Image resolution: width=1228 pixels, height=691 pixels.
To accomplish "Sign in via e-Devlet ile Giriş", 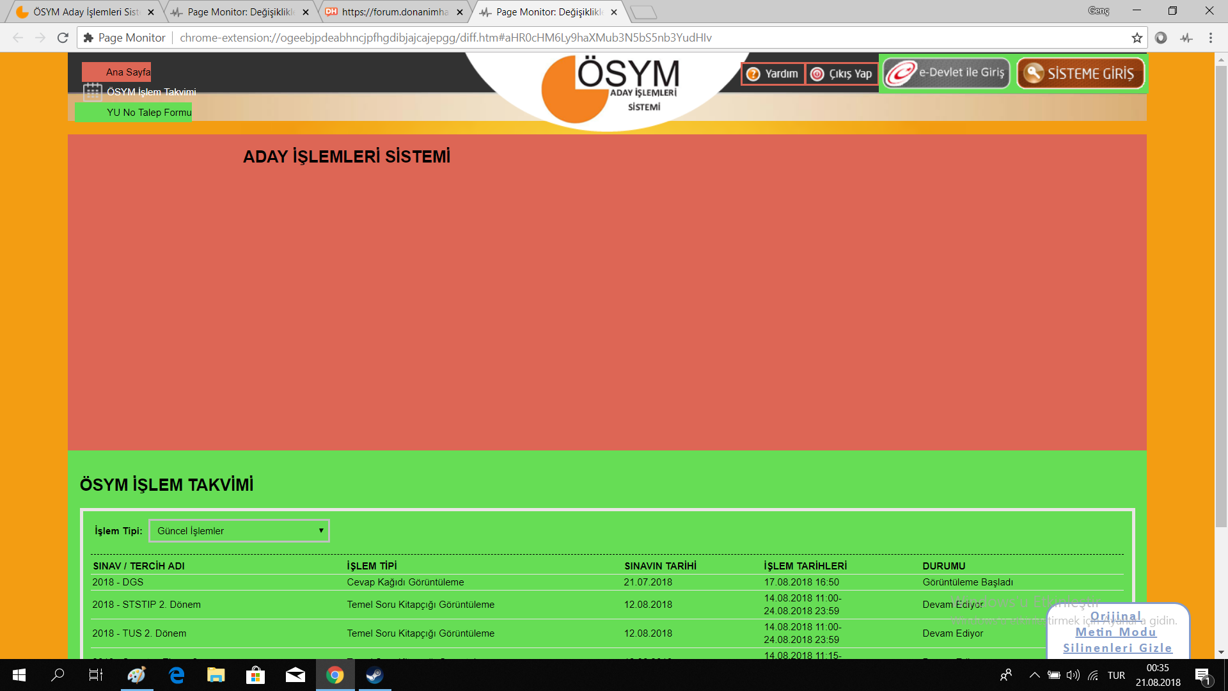I will [946, 73].
